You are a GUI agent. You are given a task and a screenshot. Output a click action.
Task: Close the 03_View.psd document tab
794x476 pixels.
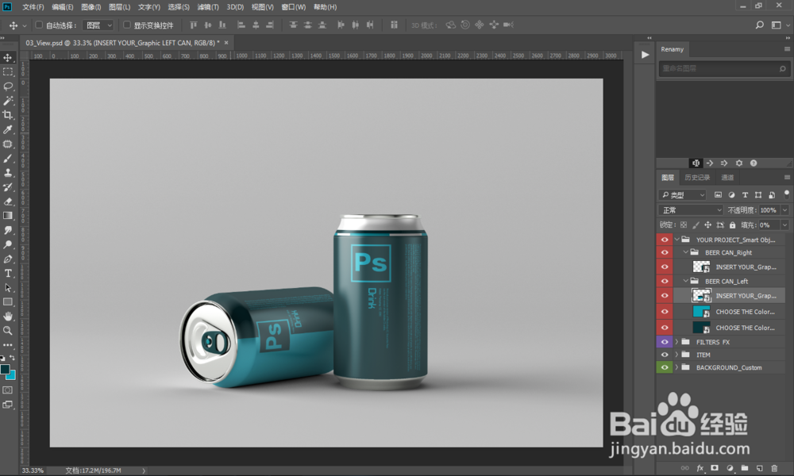pyautogui.click(x=226, y=43)
